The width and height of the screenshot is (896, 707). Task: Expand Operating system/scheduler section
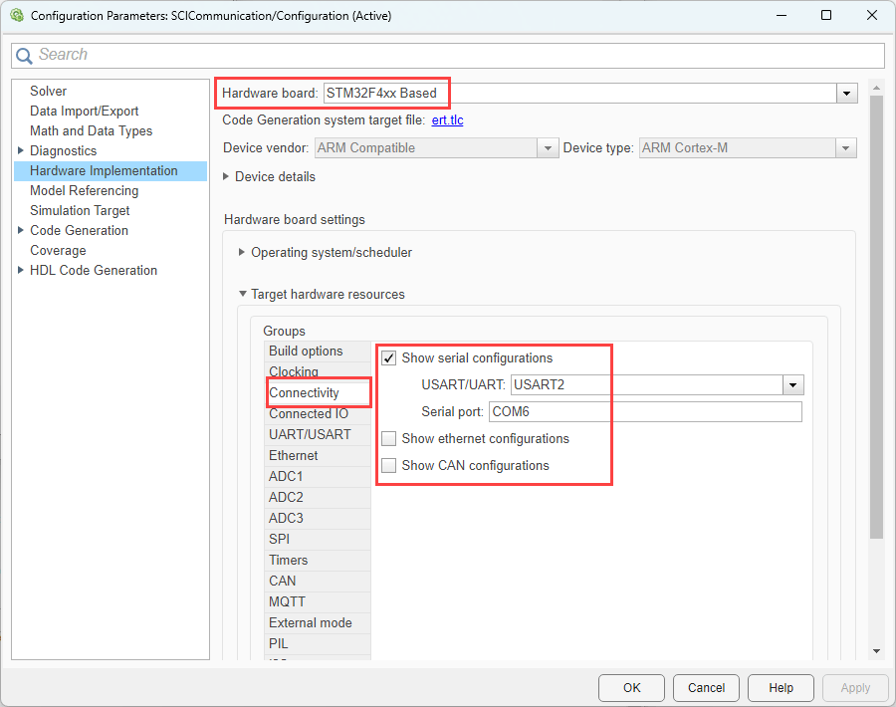[x=242, y=252]
